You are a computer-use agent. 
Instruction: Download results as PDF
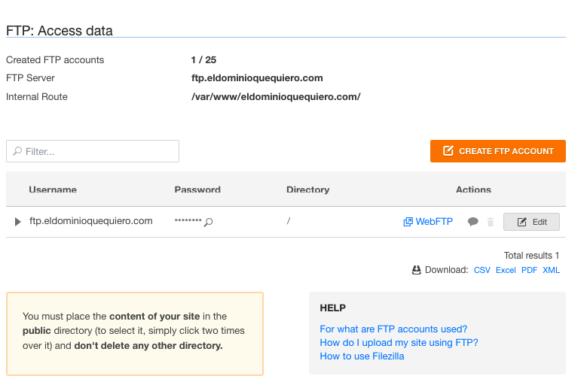(x=529, y=270)
